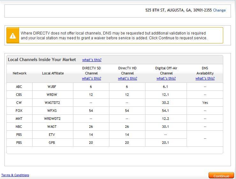The width and height of the screenshot is (236, 179).
Task: Click the DNS waiver notice text
Action: (114, 35)
